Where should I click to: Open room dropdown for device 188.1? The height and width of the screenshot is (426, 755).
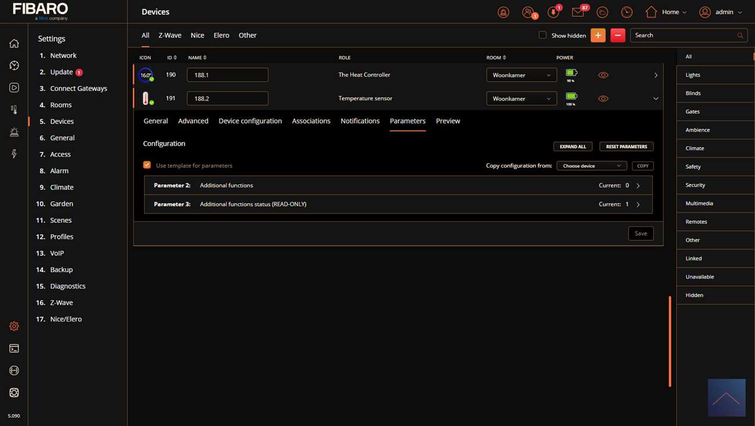pos(521,75)
